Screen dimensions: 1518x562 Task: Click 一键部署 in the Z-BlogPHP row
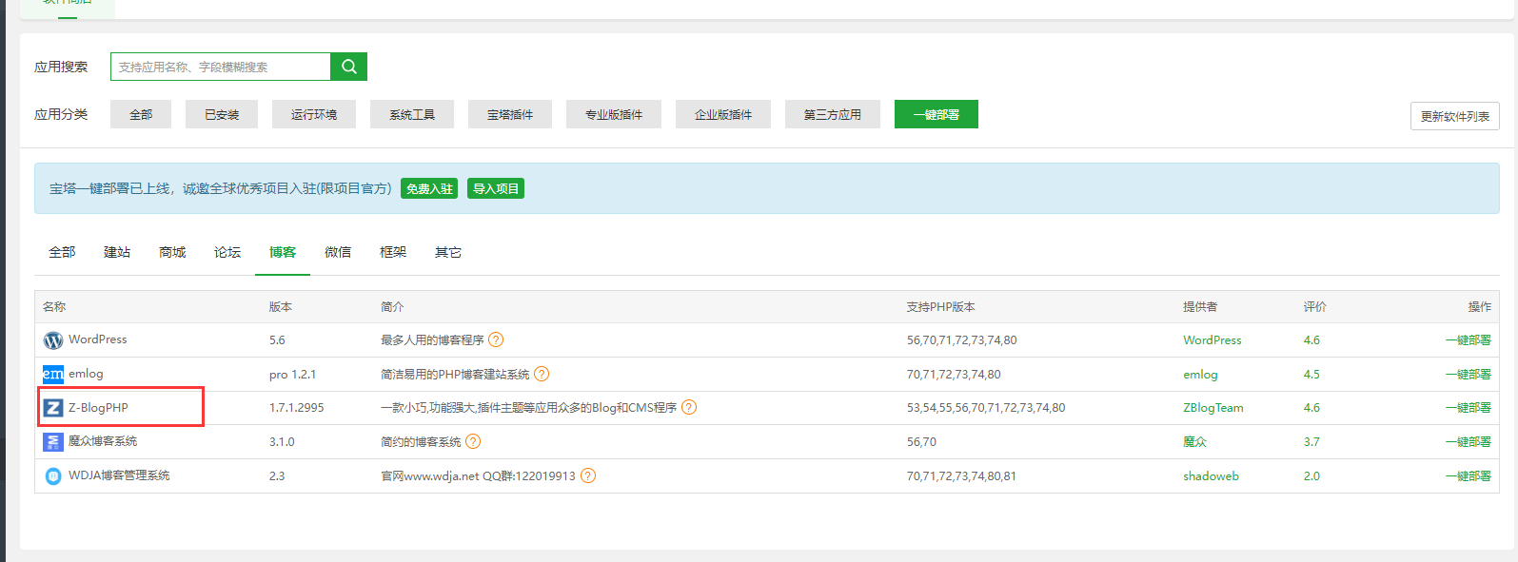point(1469,407)
